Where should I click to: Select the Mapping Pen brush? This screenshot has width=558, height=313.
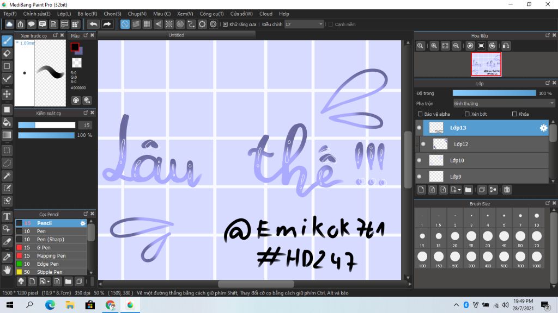[x=51, y=256]
